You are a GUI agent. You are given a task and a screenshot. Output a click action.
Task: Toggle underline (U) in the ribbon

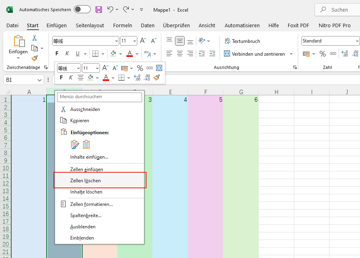[77, 54]
